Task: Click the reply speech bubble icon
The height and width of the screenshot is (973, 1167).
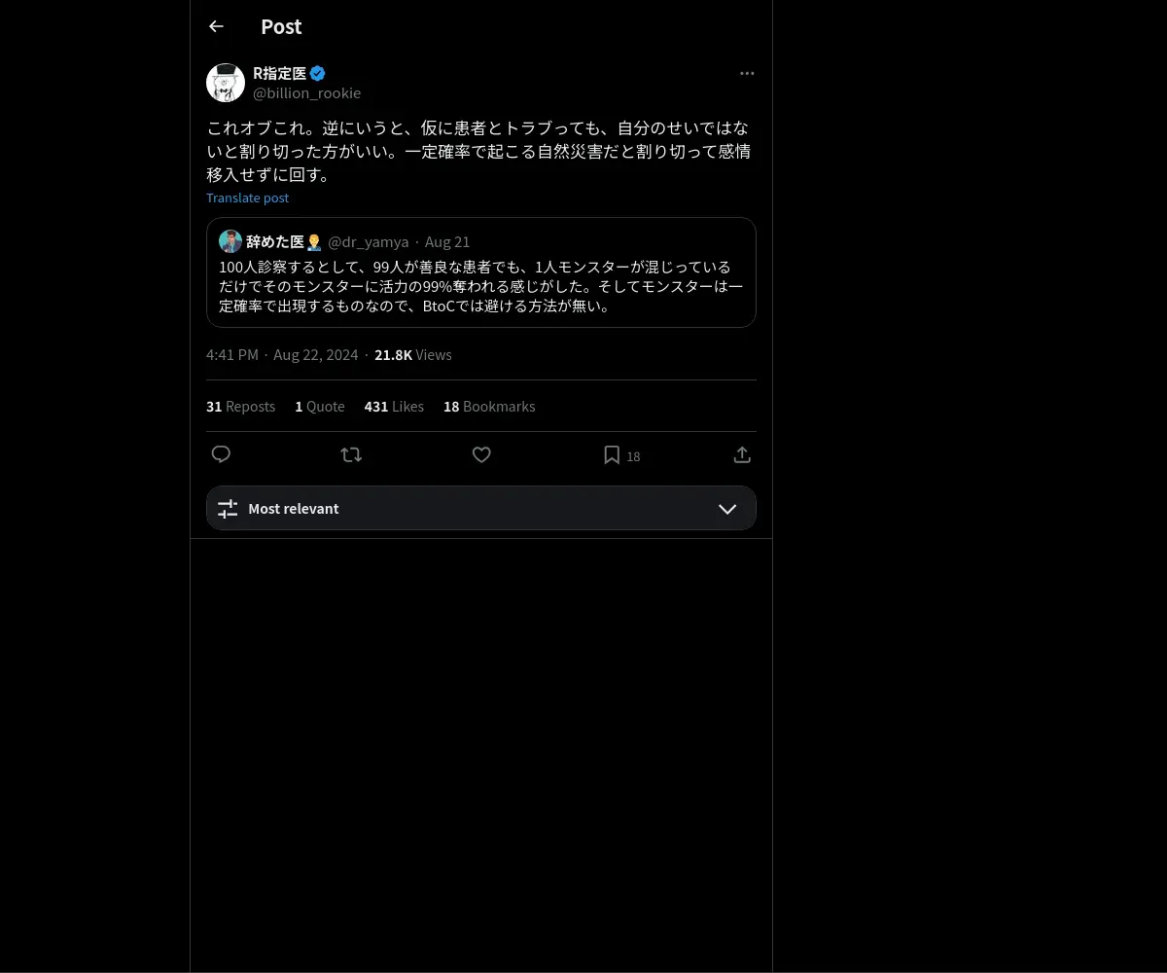Action: coord(221,454)
